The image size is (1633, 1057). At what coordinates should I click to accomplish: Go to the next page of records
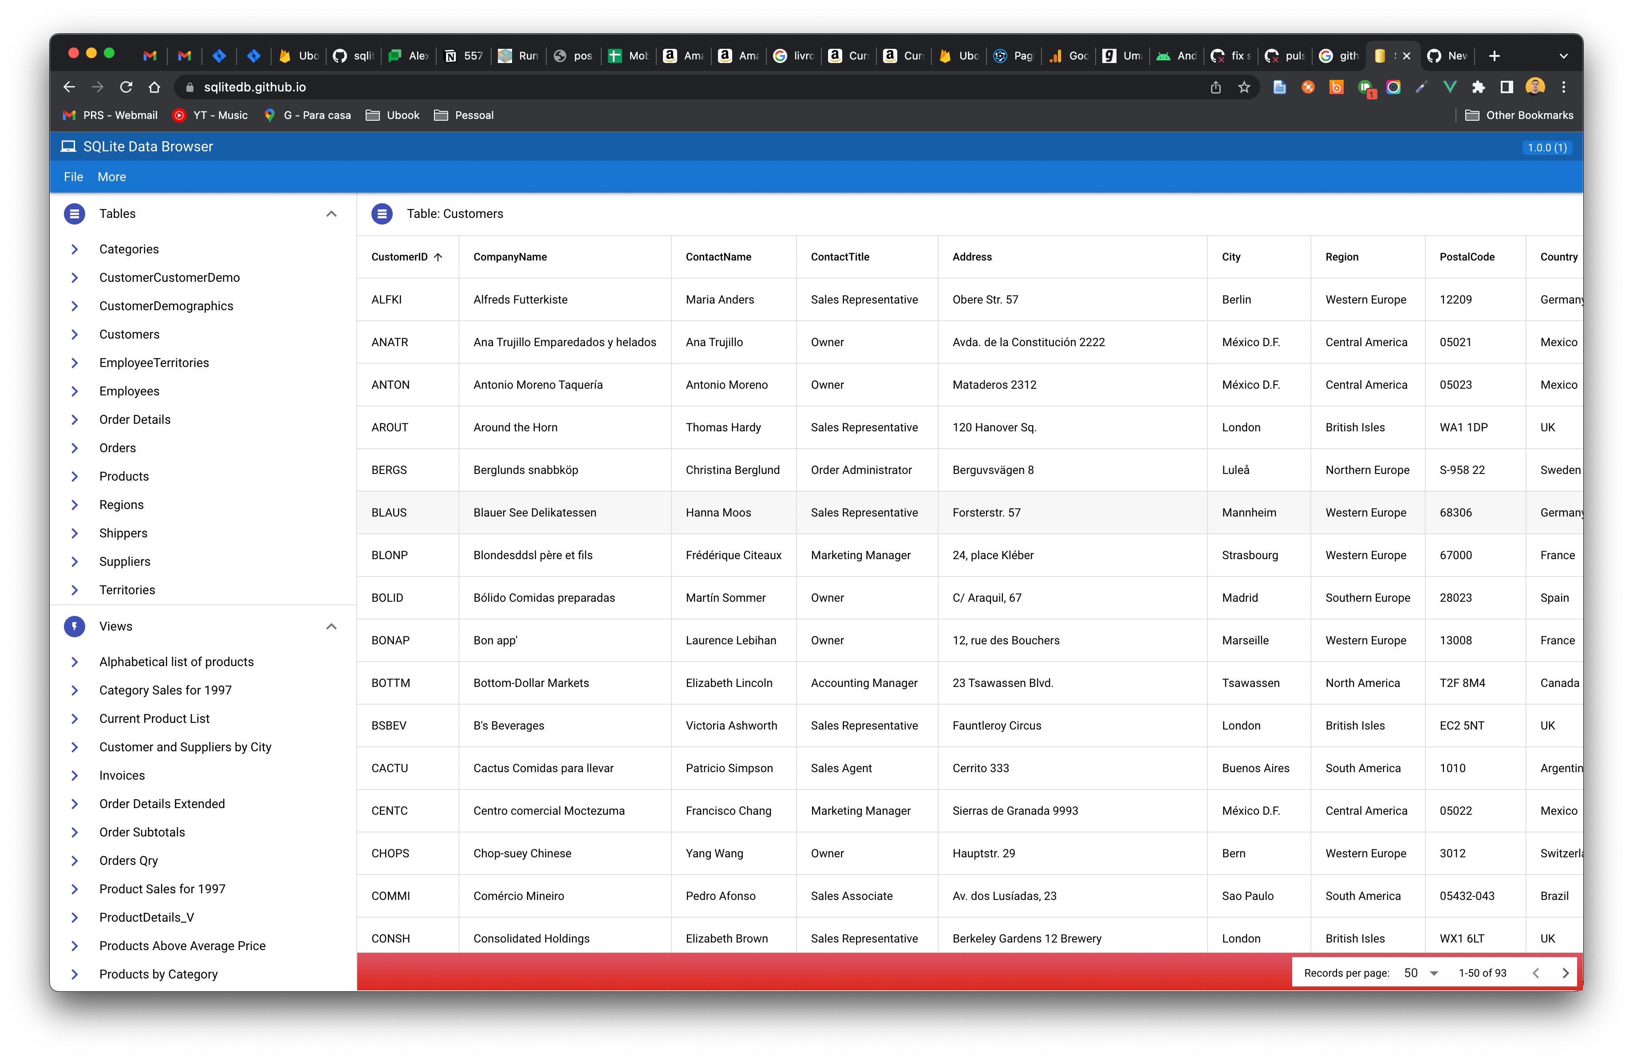pyautogui.click(x=1565, y=973)
